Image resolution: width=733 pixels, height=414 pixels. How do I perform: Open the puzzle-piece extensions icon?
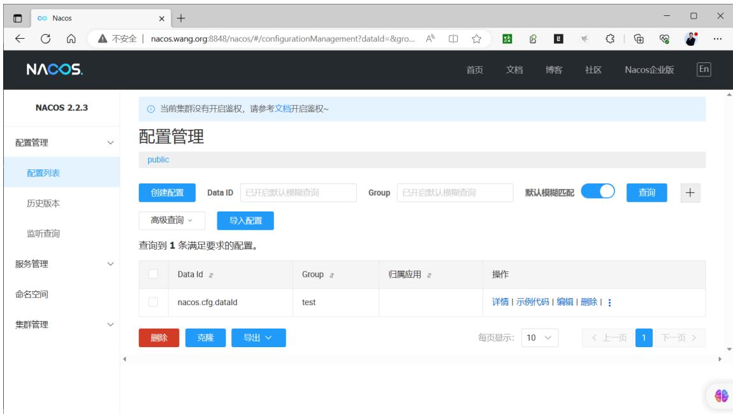[x=610, y=39]
